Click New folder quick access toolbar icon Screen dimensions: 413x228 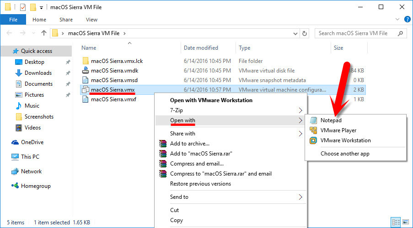click(33, 7)
